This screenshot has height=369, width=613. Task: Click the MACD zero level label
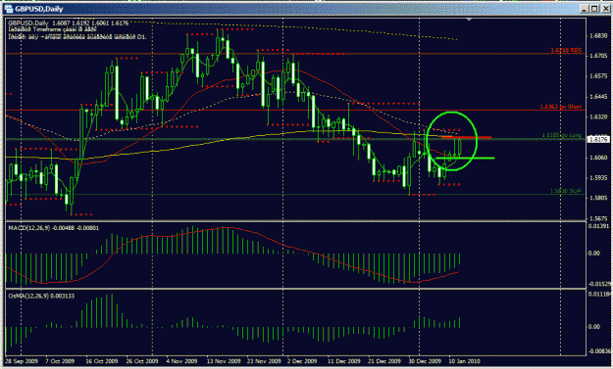click(594, 254)
